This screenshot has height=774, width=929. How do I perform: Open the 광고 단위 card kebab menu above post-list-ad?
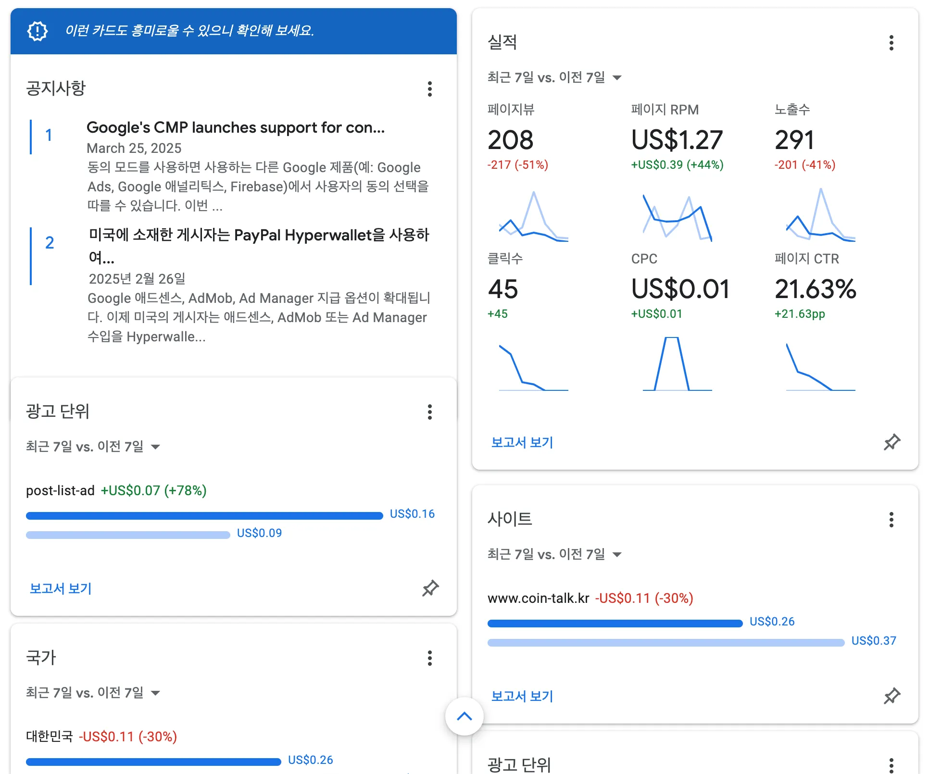[430, 412]
